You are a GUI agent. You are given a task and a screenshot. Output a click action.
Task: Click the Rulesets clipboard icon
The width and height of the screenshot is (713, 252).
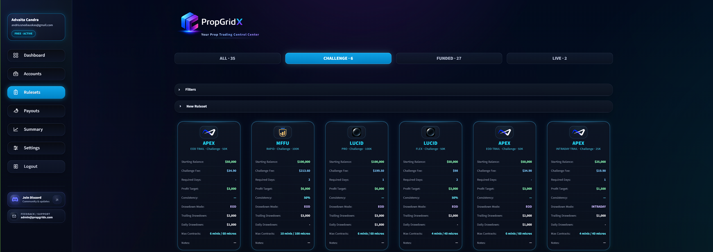pos(16,92)
